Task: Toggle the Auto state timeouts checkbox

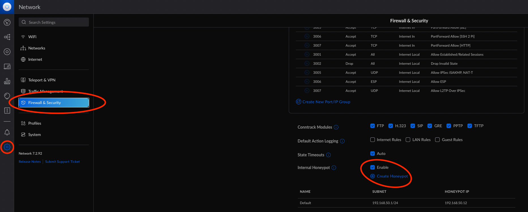Action: 373,153
